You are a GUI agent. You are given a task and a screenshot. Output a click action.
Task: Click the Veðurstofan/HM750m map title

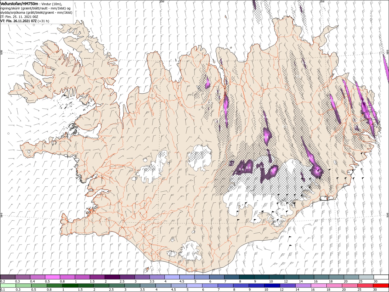tap(19, 3)
